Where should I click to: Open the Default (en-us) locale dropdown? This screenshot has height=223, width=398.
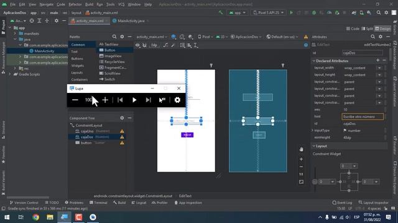click(282, 37)
